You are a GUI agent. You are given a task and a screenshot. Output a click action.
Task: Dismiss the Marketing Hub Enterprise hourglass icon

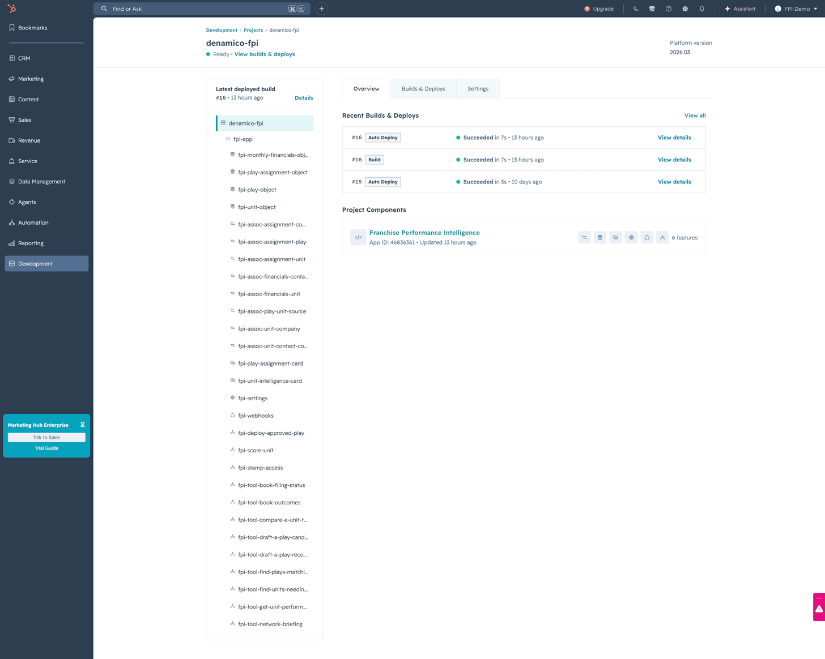pos(83,425)
